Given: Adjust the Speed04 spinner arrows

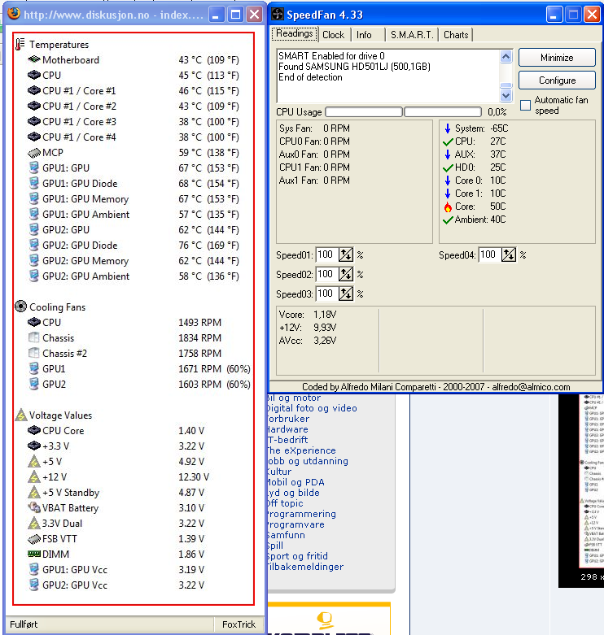Looking at the screenshot, I should (x=509, y=254).
